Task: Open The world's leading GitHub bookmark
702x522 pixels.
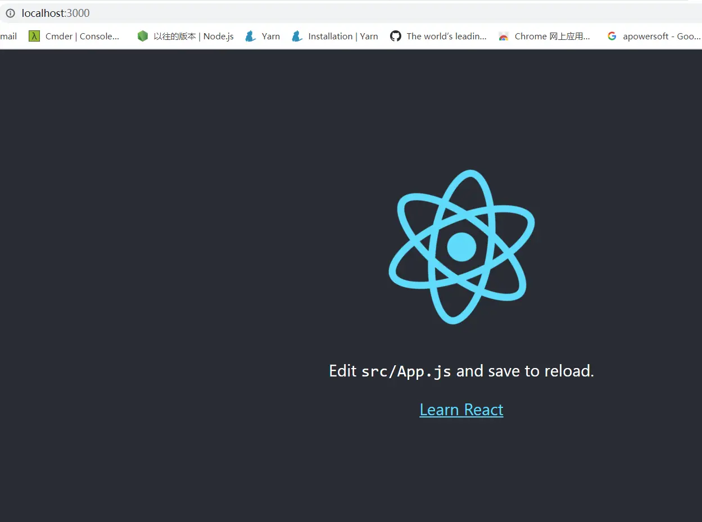Action: click(439, 36)
